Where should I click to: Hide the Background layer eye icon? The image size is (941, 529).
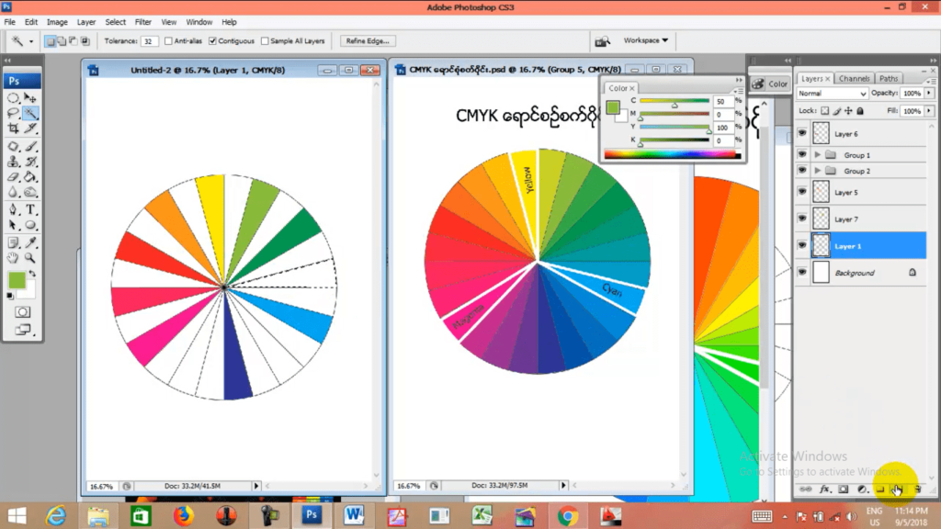[802, 272]
